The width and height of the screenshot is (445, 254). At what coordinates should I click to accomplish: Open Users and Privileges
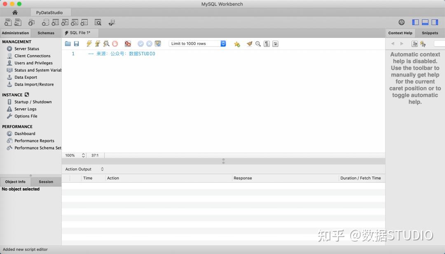(33, 63)
